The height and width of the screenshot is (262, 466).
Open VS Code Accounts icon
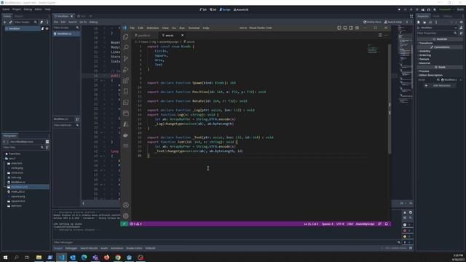point(126,205)
